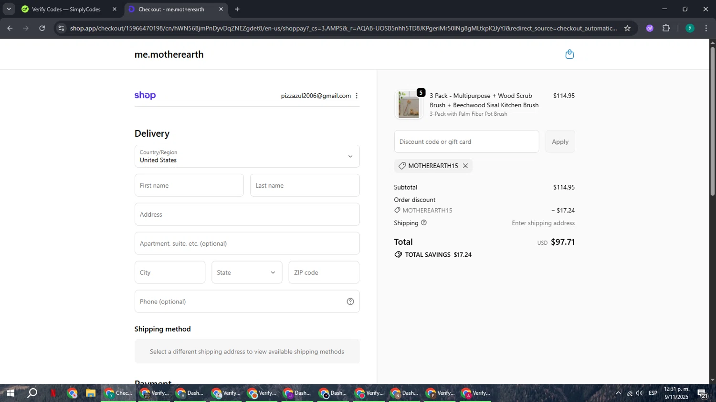The height and width of the screenshot is (402, 716).
Task: Open the shopping cart bag icon
Action: point(569,54)
